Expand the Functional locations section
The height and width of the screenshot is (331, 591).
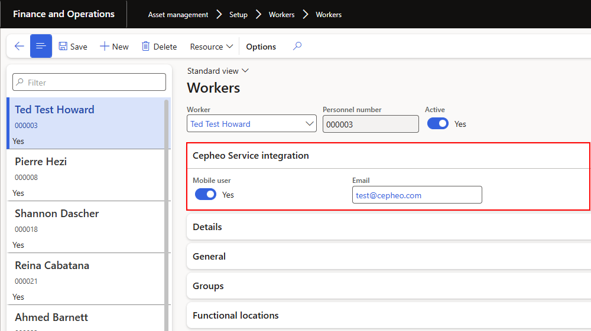(235, 316)
